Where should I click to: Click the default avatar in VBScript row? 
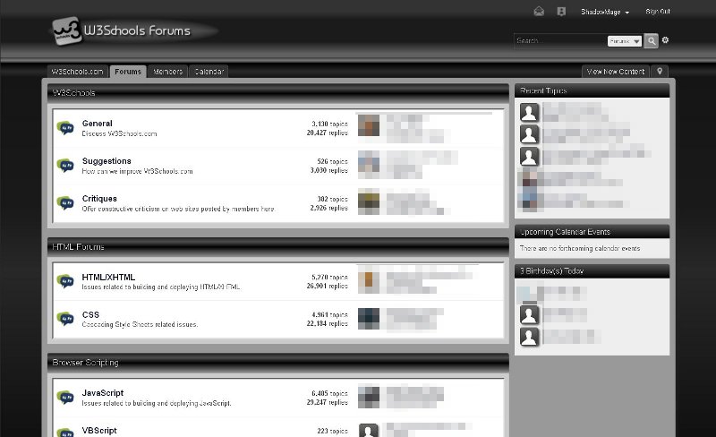[x=369, y=431]
